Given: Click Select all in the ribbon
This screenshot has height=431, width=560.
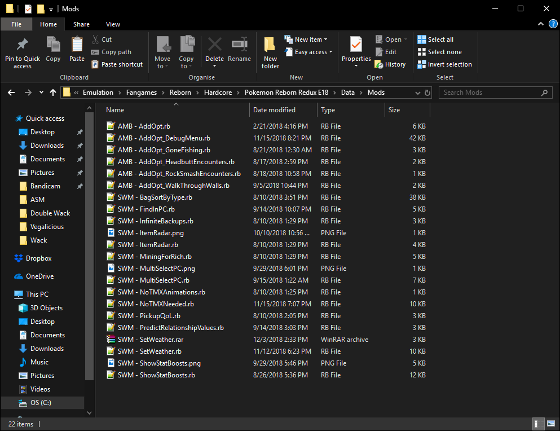Looking at the screenshot, I should 435,39.
